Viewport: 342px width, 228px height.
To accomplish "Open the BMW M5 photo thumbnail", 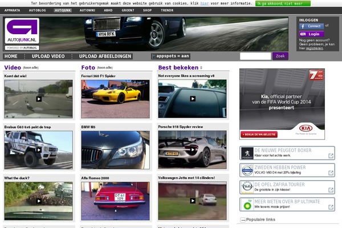I will pyautogui.click(x=115, y=150).
